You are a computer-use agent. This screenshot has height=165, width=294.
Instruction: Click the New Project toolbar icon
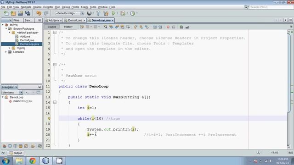point(13,13)
